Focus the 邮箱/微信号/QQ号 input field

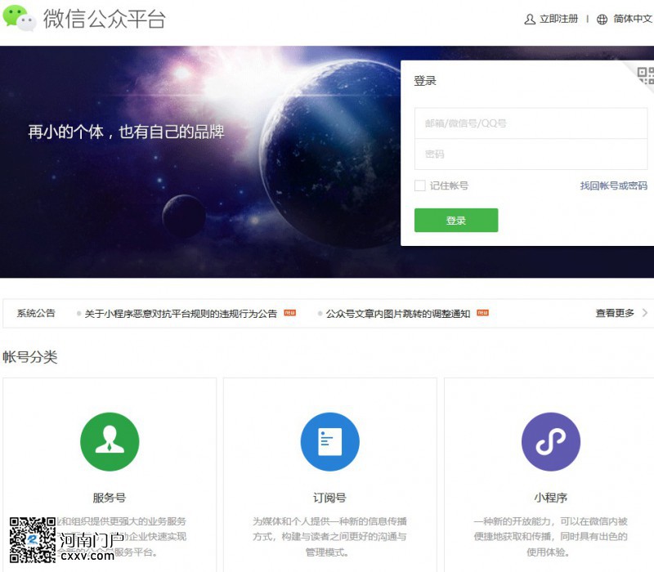(531, 123)
